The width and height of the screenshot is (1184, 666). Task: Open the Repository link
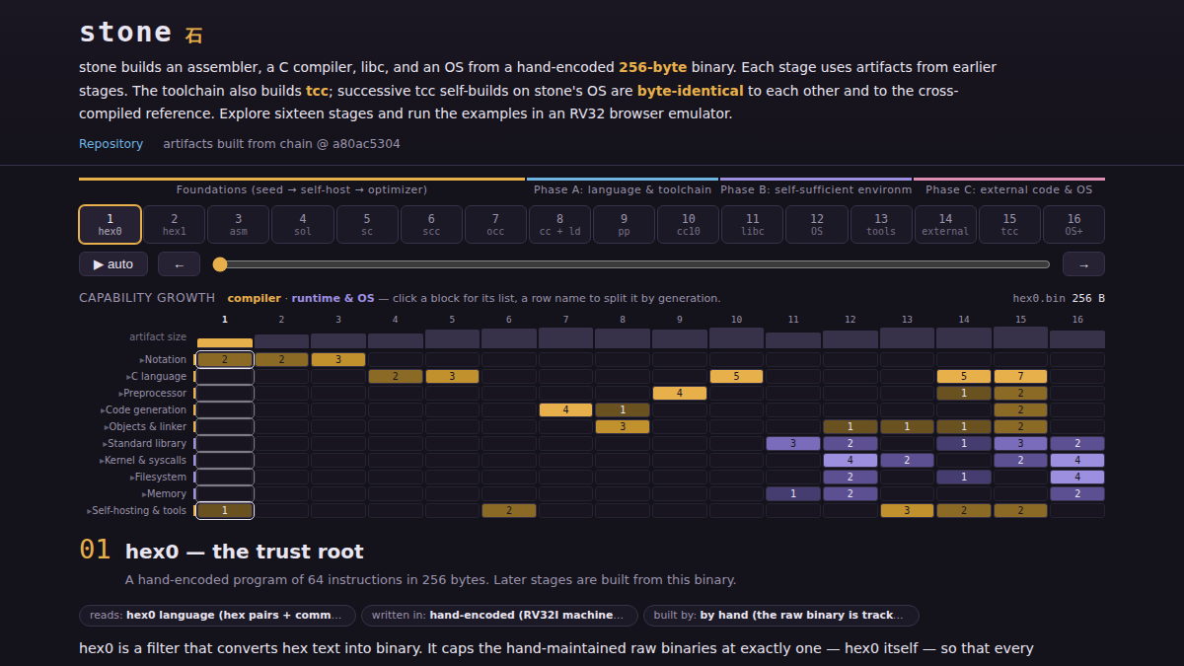pos(111,144)
